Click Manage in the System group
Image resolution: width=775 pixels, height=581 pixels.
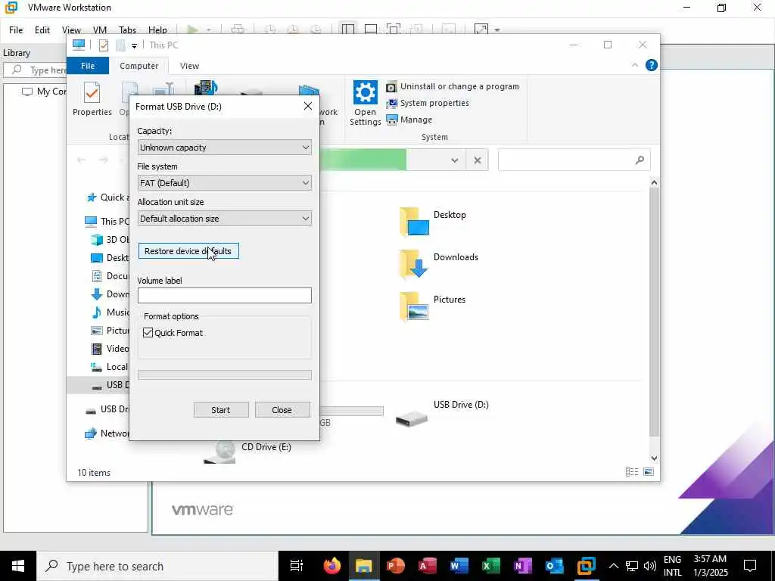click(x=409, y=120)
